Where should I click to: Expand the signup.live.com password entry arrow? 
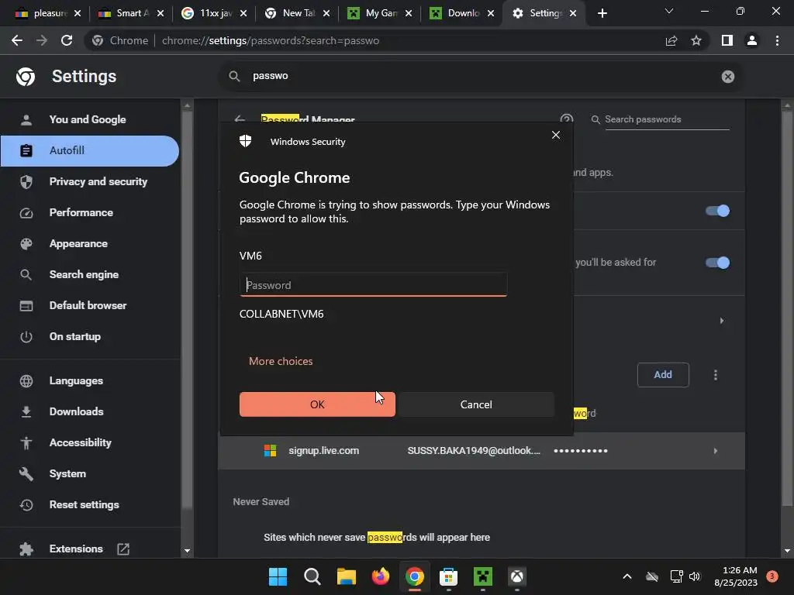pyautogui.click(x=716, y=451)
